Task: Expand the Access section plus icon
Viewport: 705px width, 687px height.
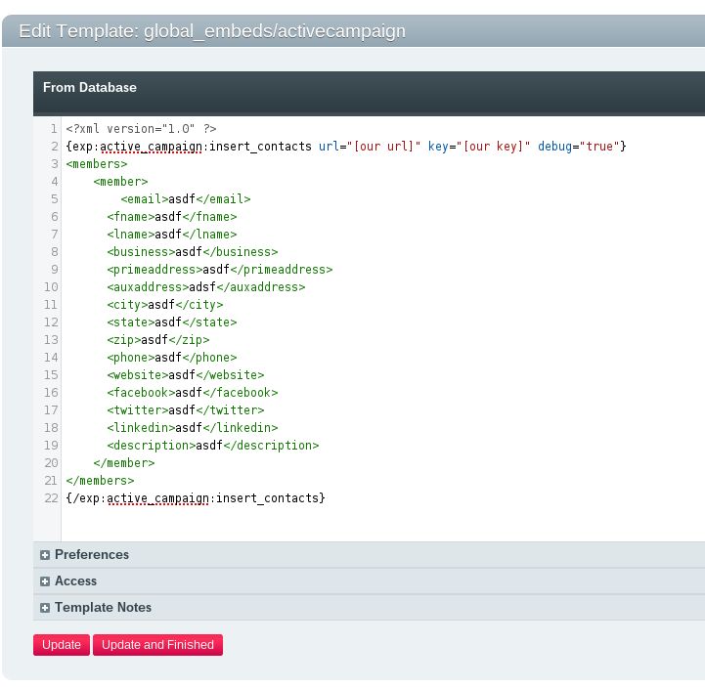Action: 45,581
